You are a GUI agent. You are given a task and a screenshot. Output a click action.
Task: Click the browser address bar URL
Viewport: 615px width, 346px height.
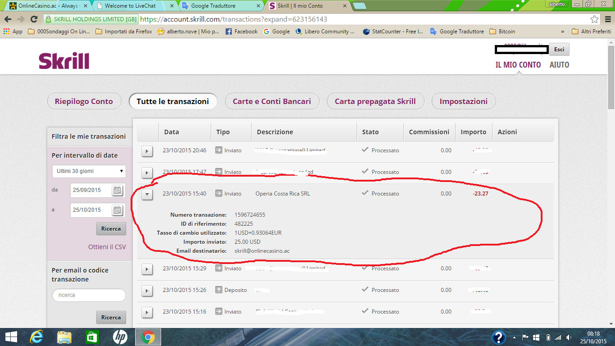pos(234,19)
